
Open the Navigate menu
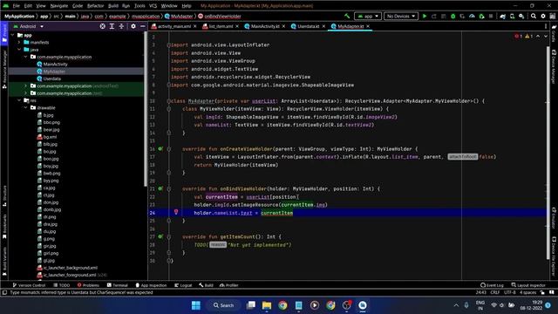[59, 6]
